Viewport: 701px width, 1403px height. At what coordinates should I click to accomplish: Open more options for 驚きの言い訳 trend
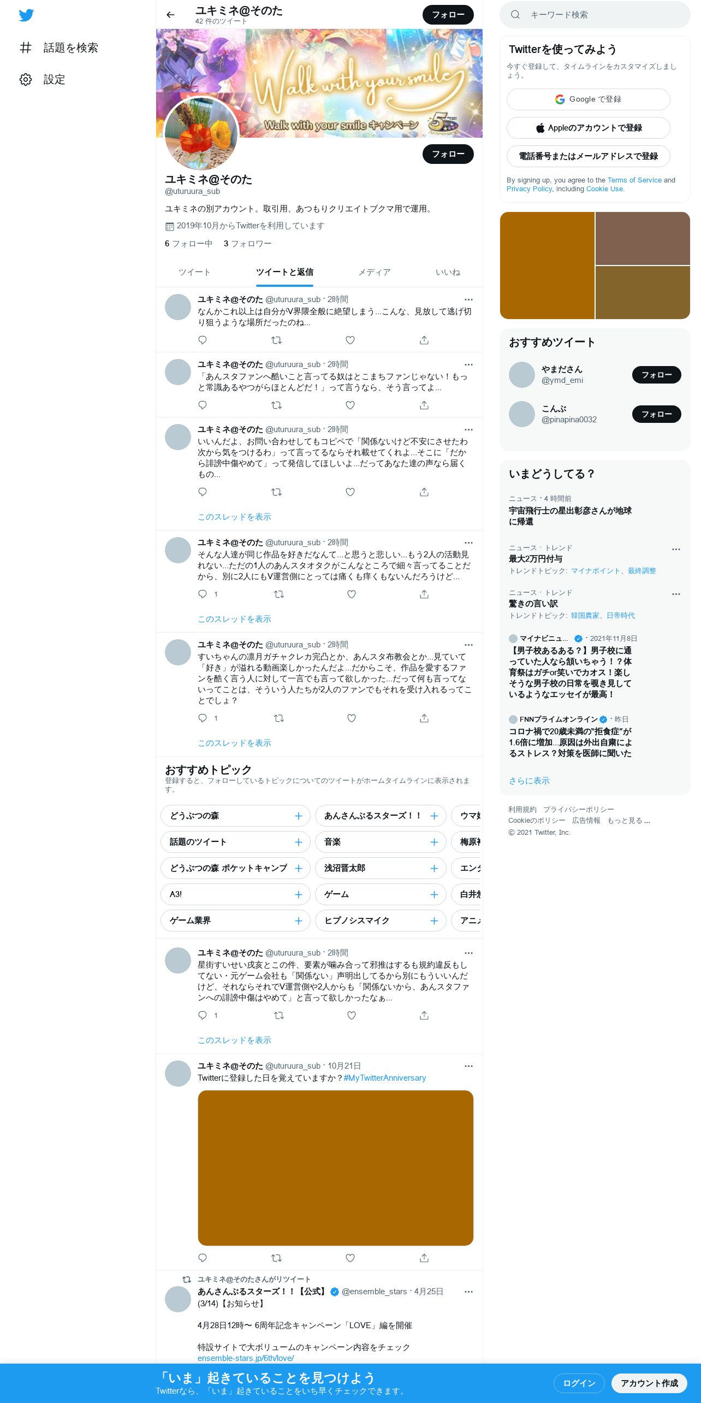click(x=676, y=594)
